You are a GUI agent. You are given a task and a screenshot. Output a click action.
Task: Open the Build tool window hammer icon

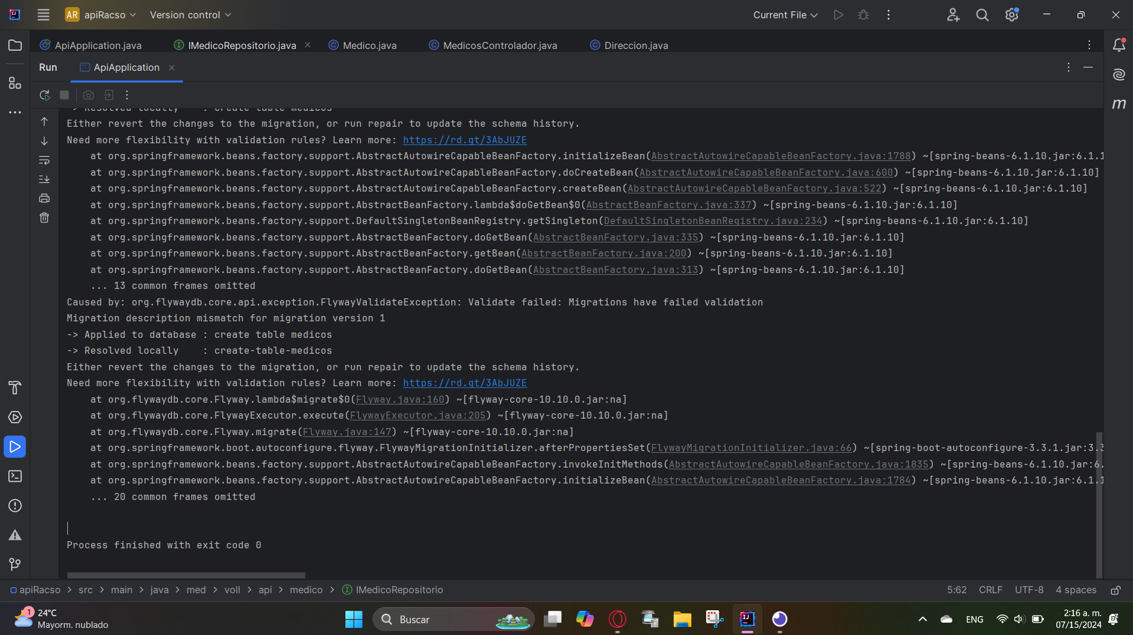[15, 388]
